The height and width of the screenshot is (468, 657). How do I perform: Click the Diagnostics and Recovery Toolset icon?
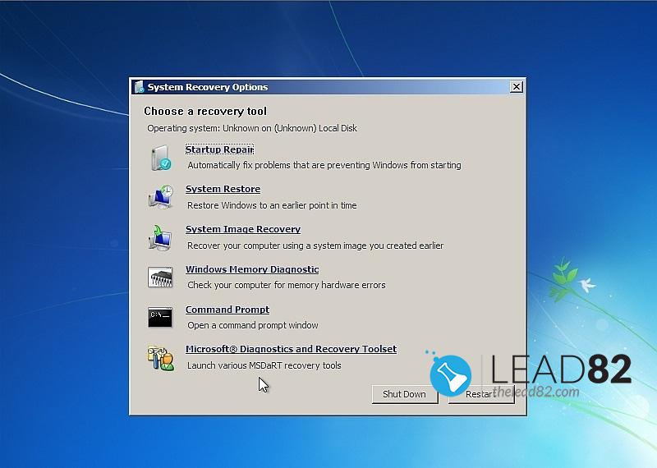pyautogui.click(x=160, y=358)
